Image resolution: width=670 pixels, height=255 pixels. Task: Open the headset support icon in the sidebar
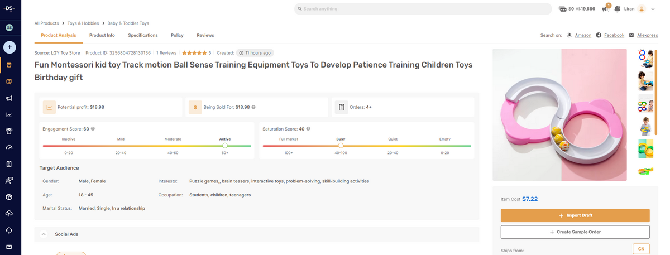[9, 230]
